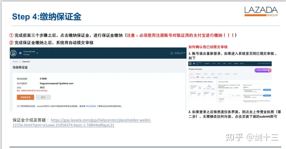Click the first blue action button under What you can do
This screenshot has height=149, width=286.
point(267,90)
